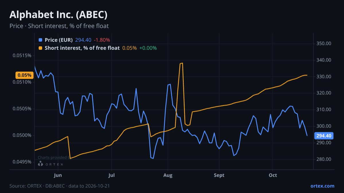Click the Jun label on time axis
The height and width of the screenshot is (193, 344).
[58, 175]
